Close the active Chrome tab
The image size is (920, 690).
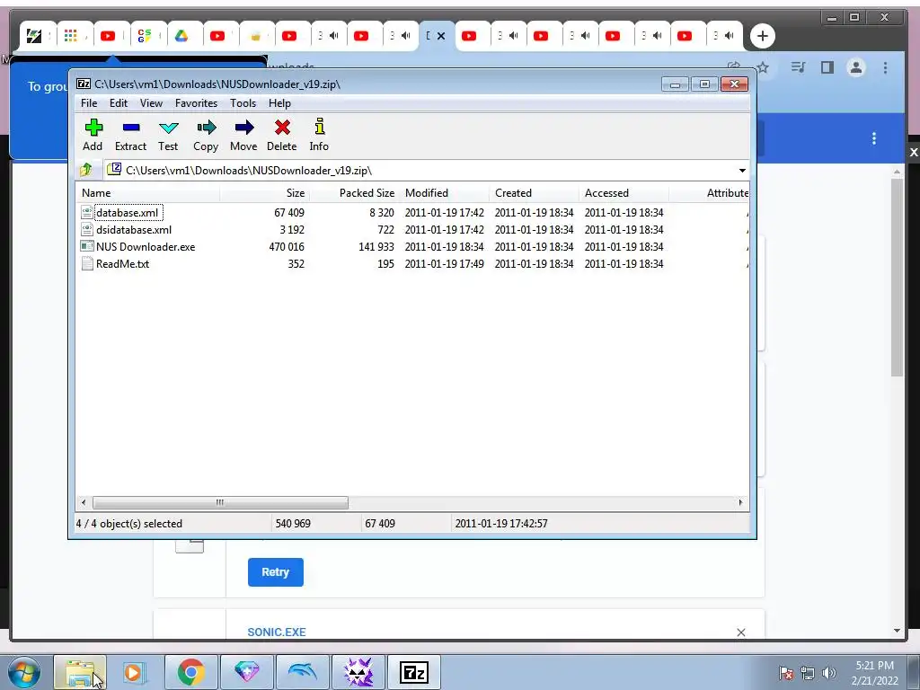(441, 36)
